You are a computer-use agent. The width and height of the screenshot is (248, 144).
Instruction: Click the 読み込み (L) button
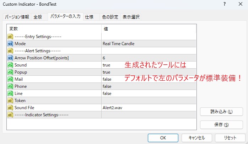pyautogui.click(x=221, y=112)
